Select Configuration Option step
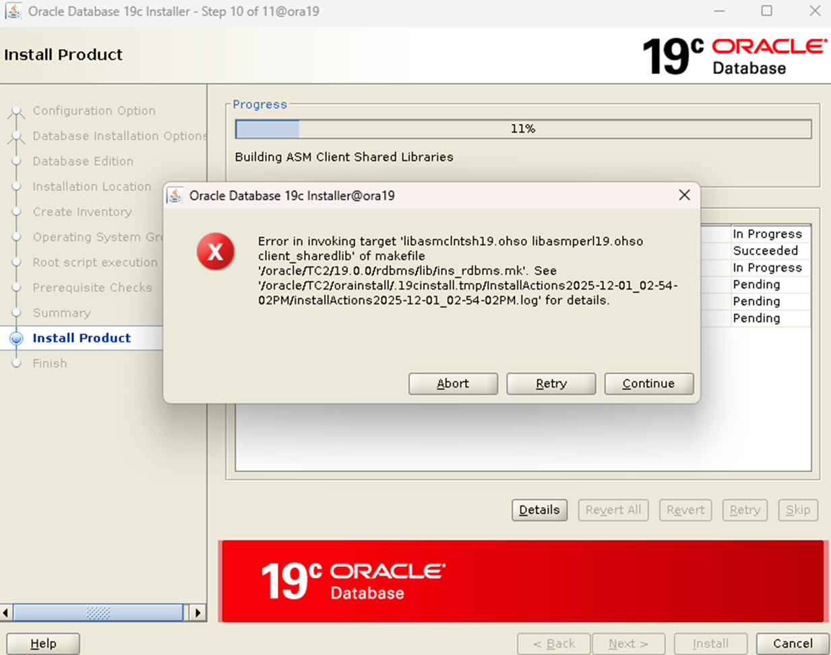 tap(94, 111)
